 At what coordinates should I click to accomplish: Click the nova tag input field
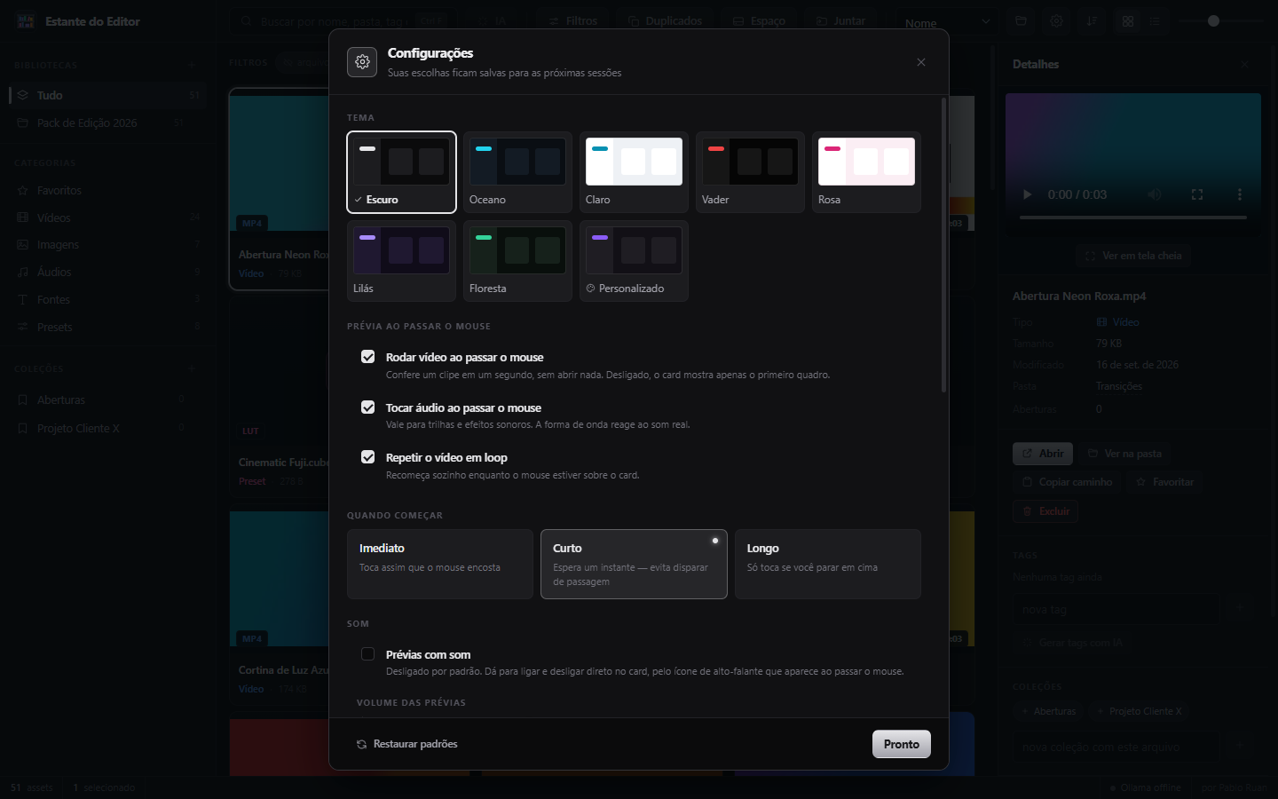click(x=1116, y=610)
